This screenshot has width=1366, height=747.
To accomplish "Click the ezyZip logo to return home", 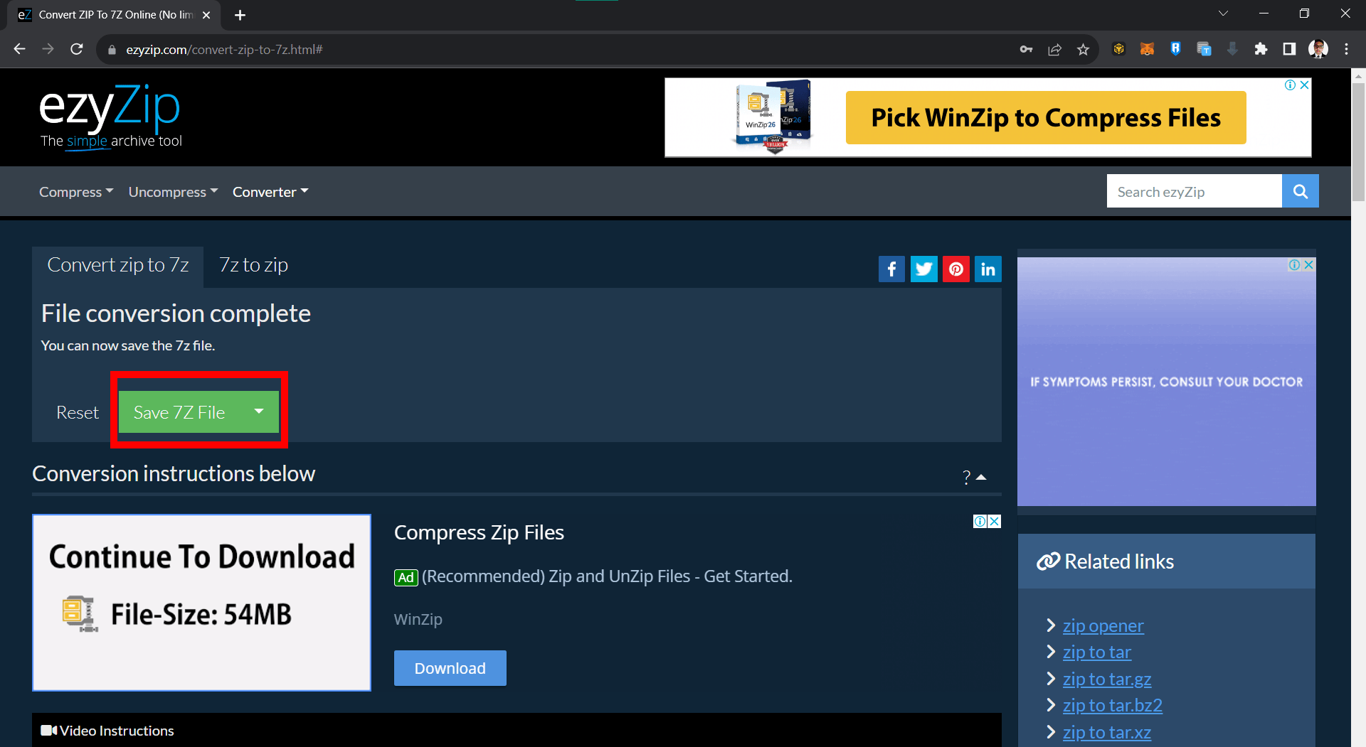I will [x=110, y=107].
